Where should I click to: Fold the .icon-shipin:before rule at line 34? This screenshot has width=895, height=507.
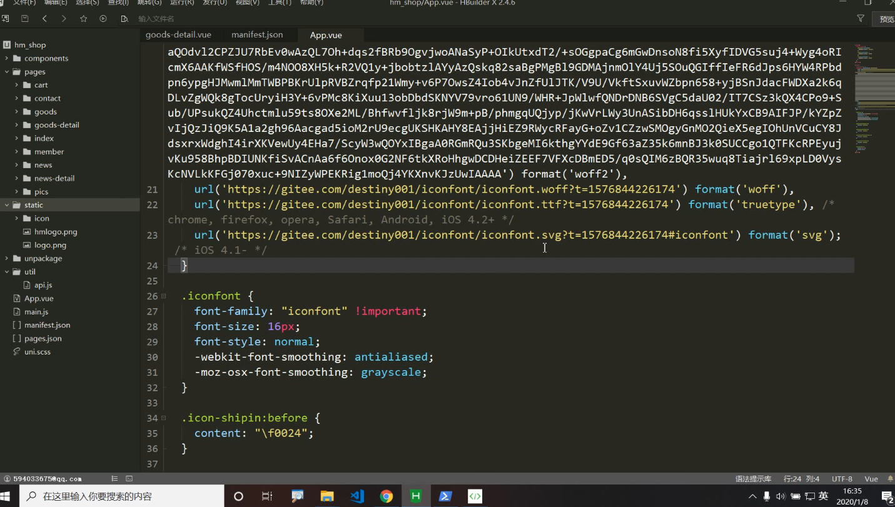pyautogui.click(x=164, y=418)
